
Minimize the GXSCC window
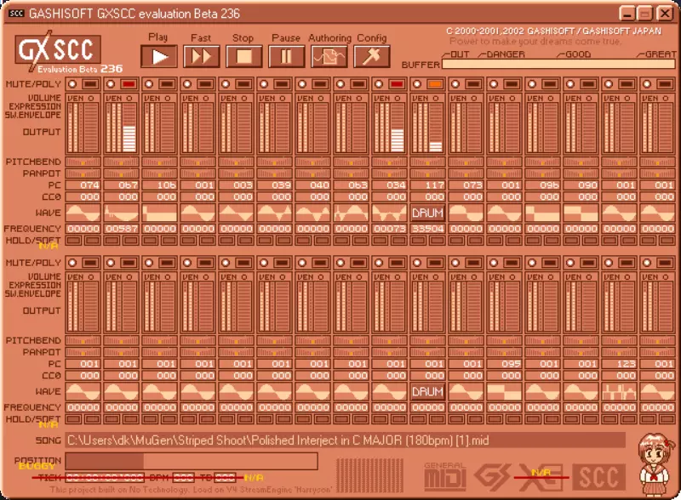(627, 14)
